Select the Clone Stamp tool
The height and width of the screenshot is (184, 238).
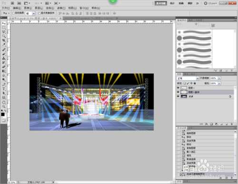click(x=3, y=58)
